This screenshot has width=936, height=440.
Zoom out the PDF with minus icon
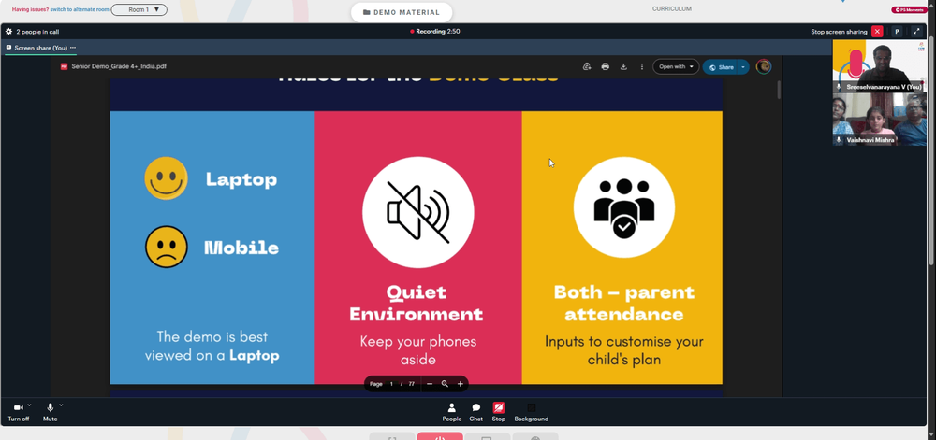click(430, 384)
